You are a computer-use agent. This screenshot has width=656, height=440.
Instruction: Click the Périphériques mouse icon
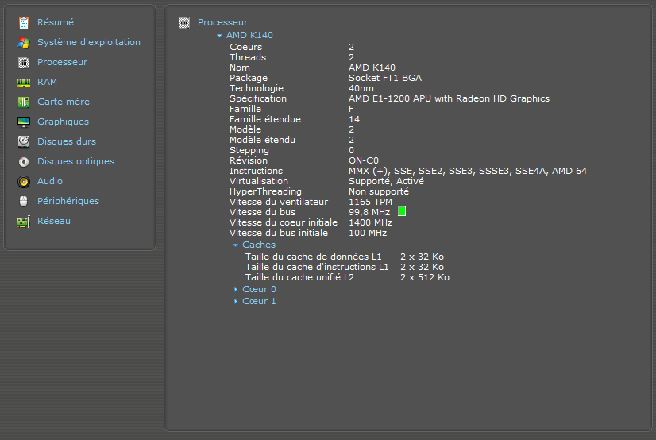(24, 202)
